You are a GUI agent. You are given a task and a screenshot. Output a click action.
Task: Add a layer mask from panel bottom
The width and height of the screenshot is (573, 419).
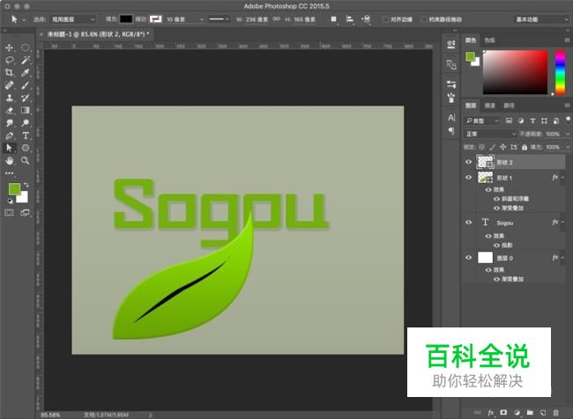point(503,413)
